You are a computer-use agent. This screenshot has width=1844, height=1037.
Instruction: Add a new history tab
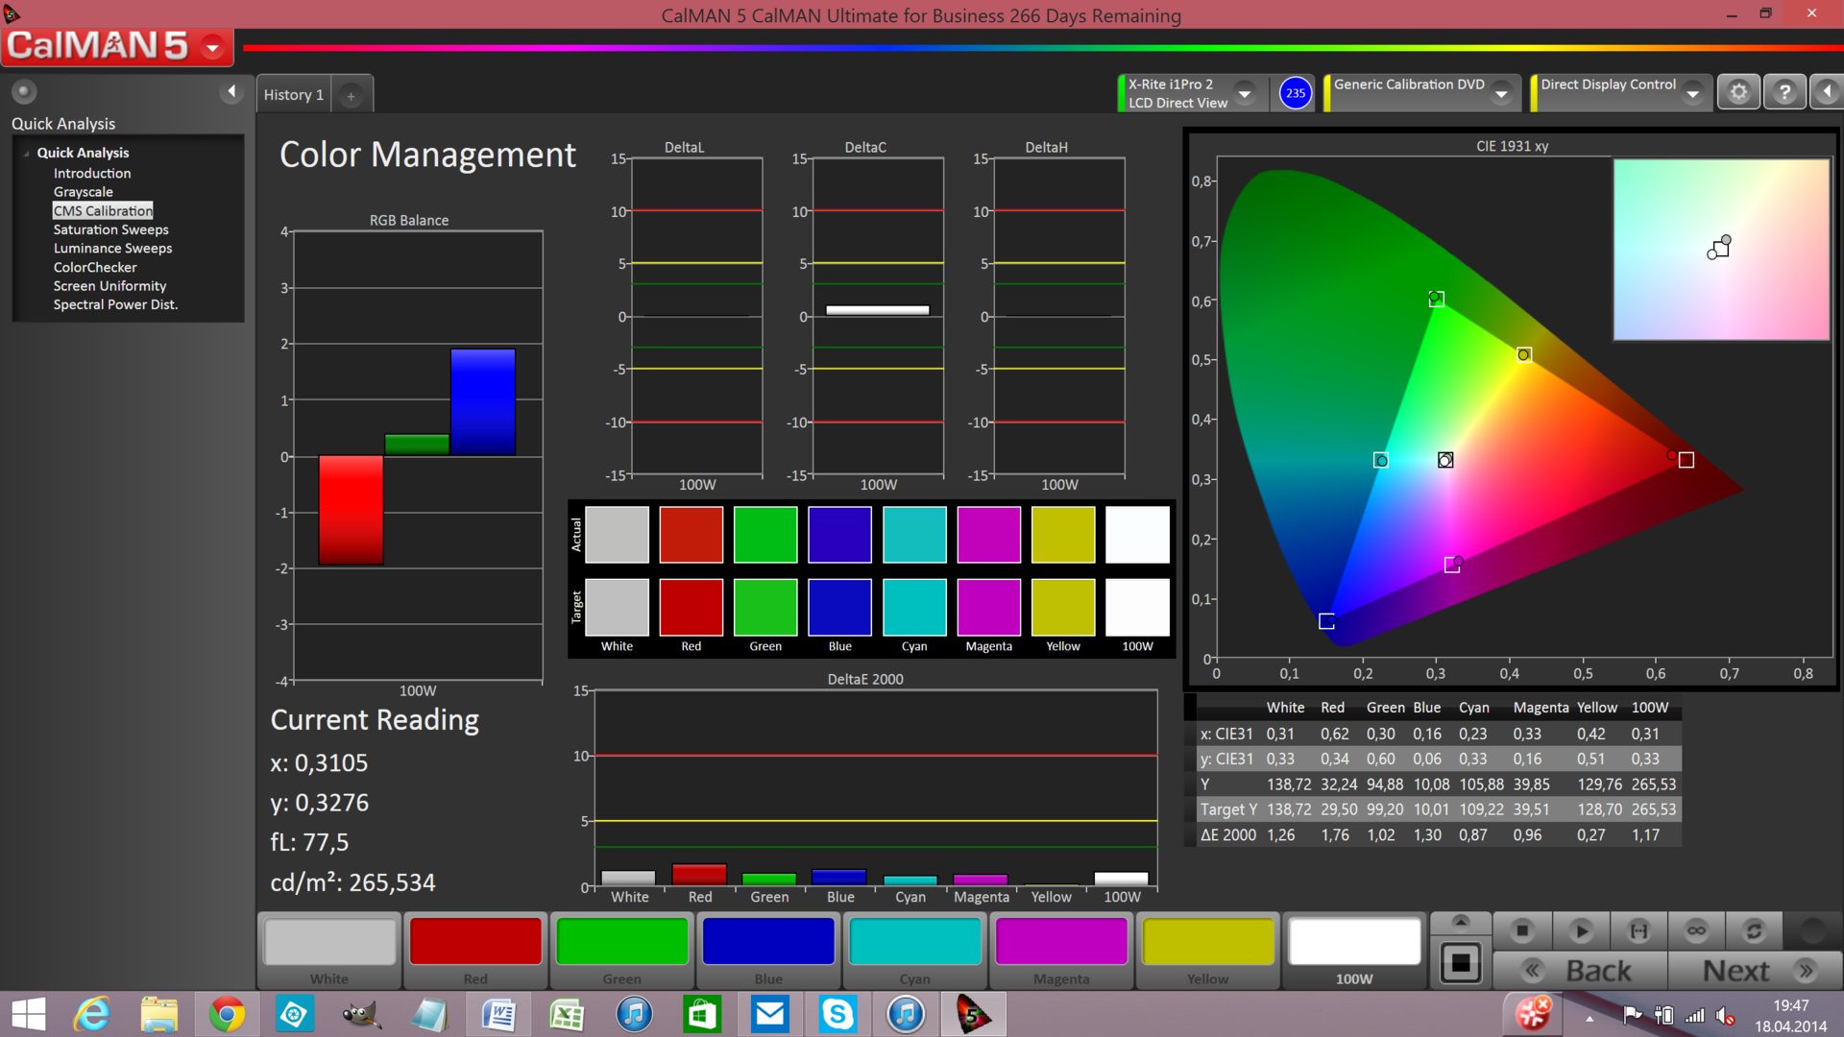pyautogui.click(x=351, y=95)
